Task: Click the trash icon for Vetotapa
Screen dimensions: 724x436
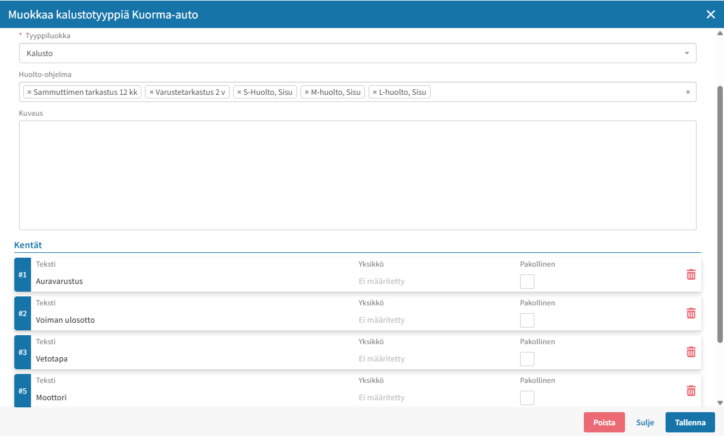Action: [x=691, y=352]
